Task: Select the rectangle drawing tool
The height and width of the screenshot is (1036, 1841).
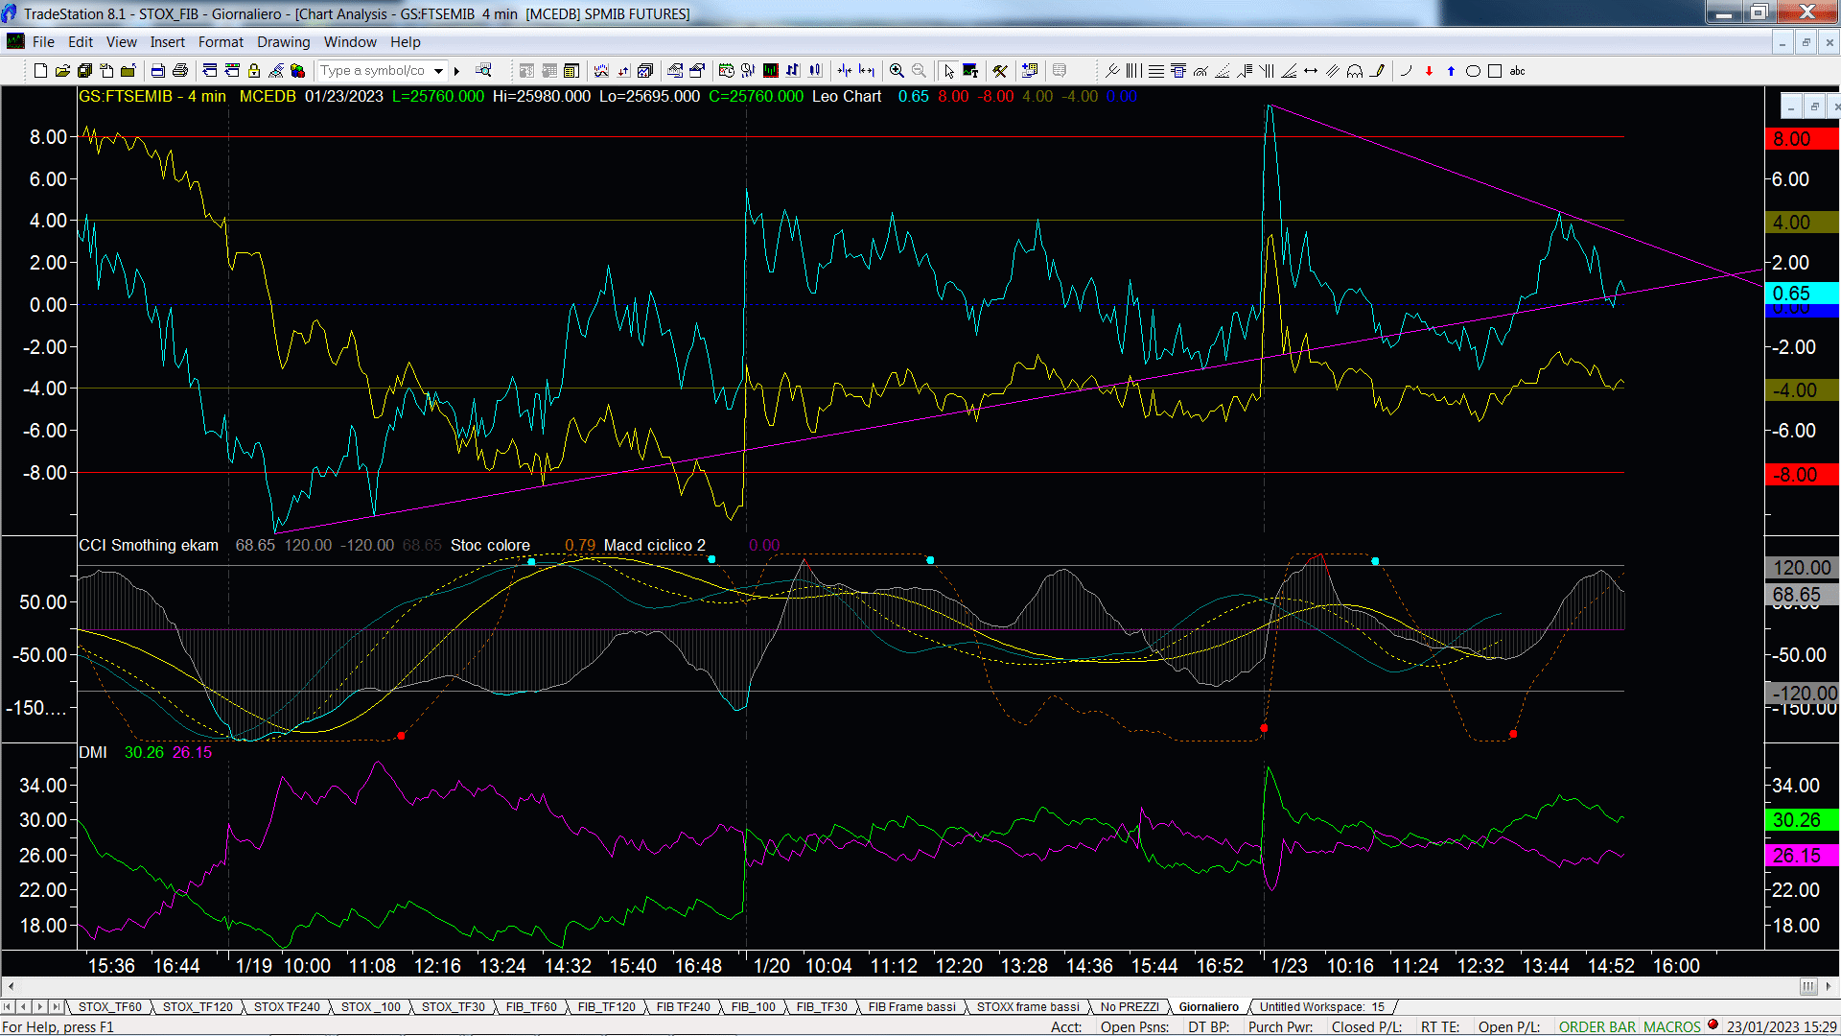Action: [1495, 71]
